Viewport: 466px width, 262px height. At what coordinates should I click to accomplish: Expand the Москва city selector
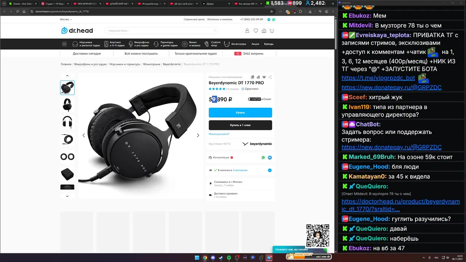(x=66, y=19)
